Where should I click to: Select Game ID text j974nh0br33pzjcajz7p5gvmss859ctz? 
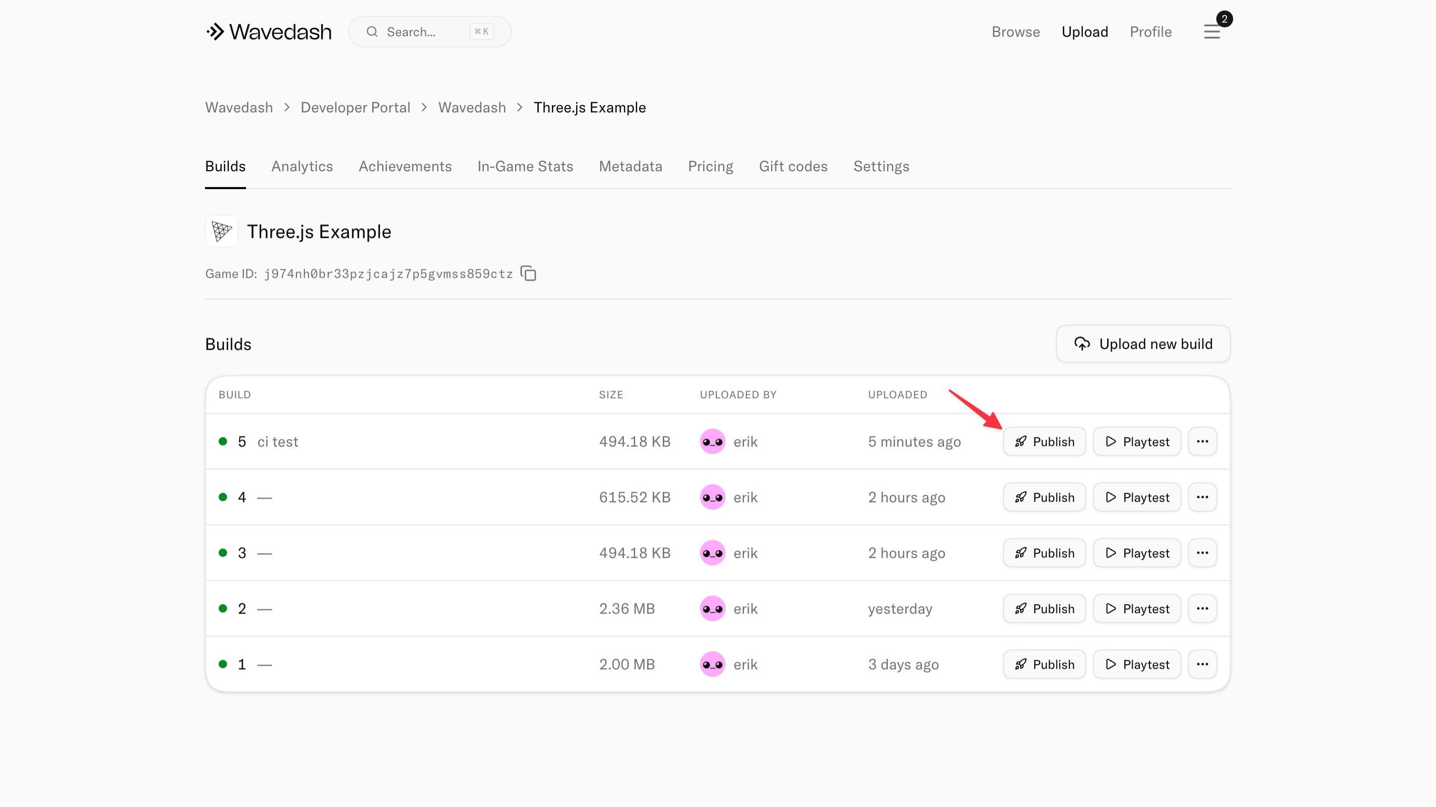coord(388,274)
